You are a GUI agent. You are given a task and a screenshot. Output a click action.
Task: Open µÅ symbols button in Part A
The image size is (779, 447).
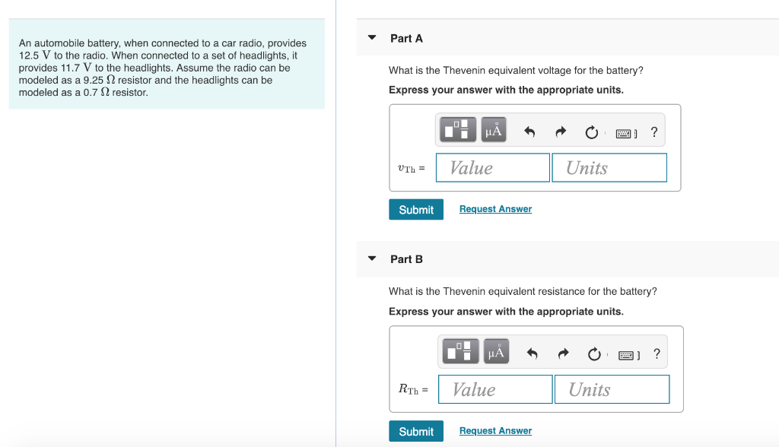493,130
